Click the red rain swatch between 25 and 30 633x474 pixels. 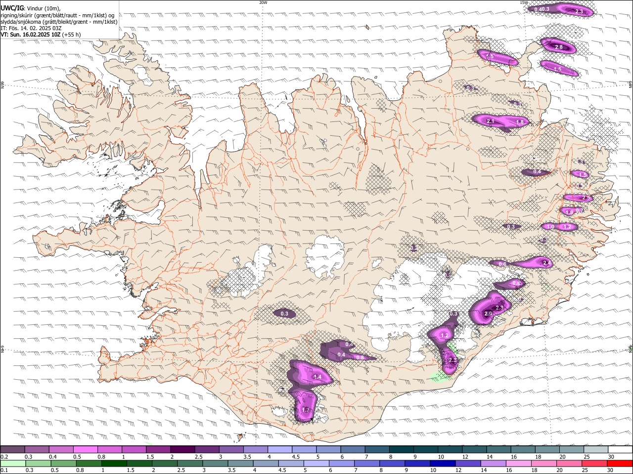coord(595,463)
